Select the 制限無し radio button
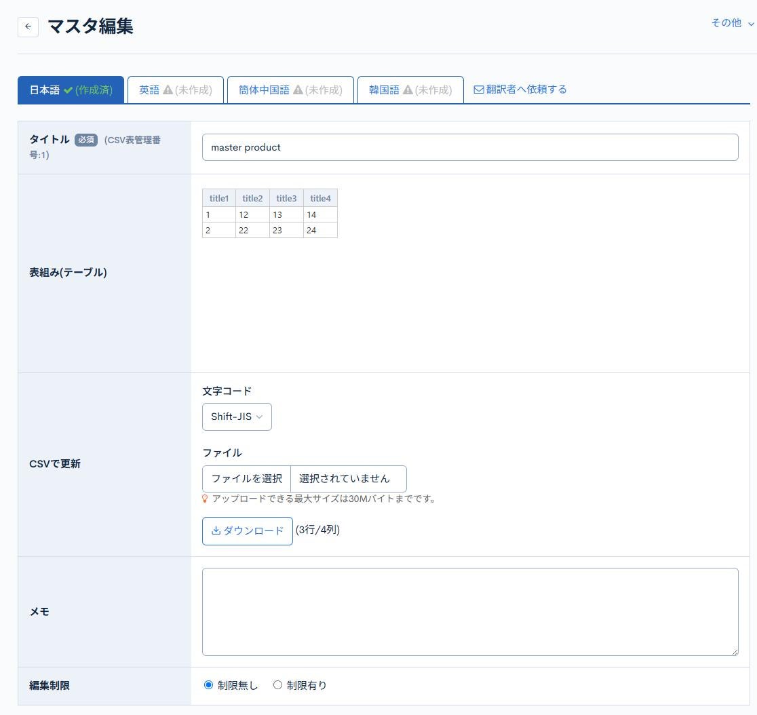The width and height of the screenshot is (757, 715). click(x=208, y=685)
